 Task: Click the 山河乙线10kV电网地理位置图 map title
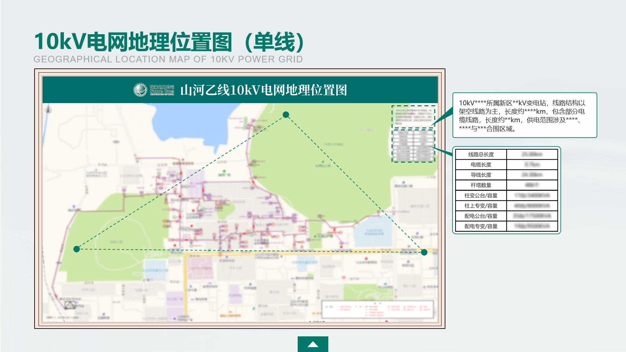coord(263,90)
